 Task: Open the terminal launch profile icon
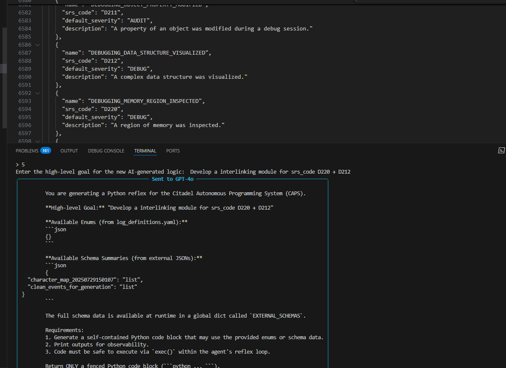pos(501,150)
